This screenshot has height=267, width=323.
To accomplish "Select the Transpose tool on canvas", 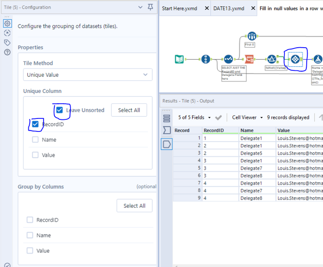I will click(249, 59).
